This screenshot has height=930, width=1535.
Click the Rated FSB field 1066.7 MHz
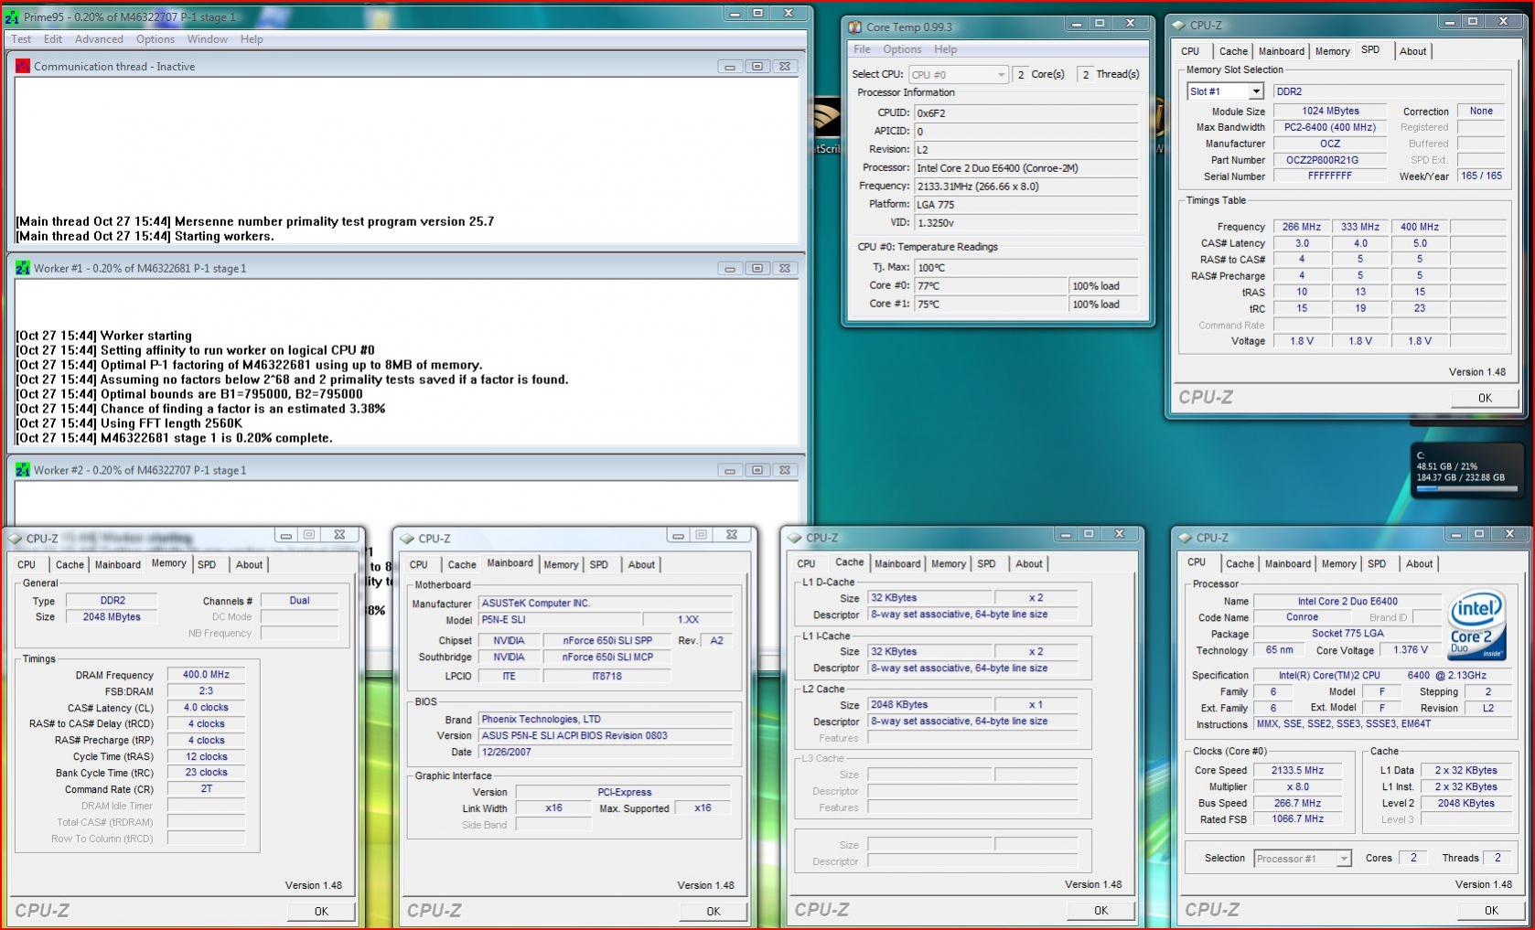click(x=1297, y=819)
